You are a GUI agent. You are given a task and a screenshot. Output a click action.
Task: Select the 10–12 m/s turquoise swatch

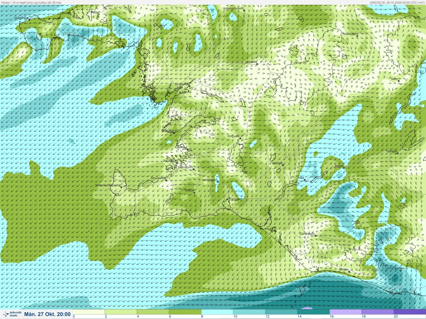[249, 312]
